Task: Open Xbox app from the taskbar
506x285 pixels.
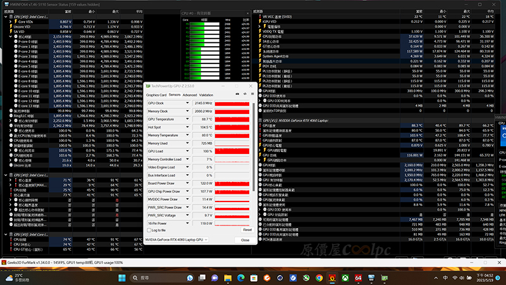Action: (x=345, y=278)
